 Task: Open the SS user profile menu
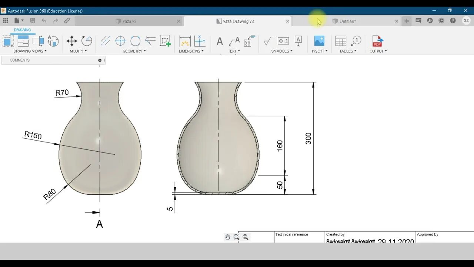coord(466,21)
